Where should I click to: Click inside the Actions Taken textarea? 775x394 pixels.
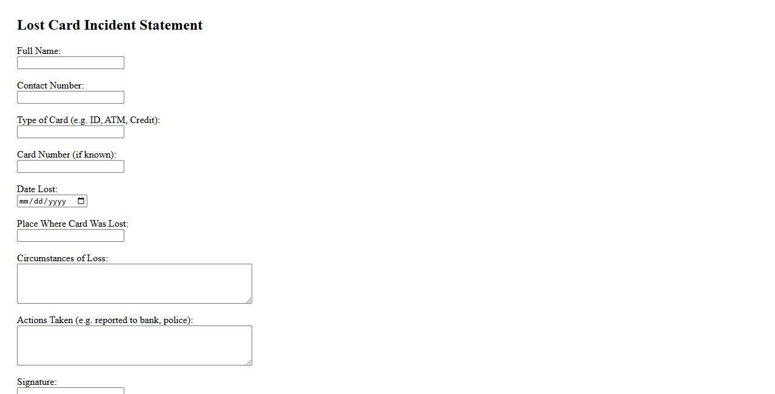point(134,345)
